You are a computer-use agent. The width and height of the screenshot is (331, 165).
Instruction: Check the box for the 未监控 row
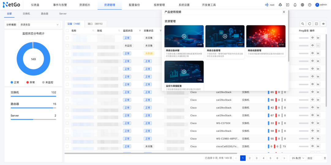pos(67,46)
